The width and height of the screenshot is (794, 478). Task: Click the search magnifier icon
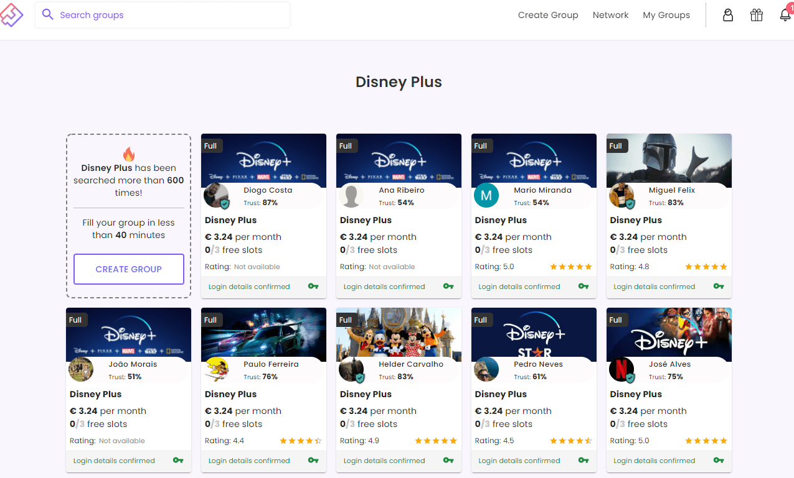pyautogui.click(x=47, y=14)
